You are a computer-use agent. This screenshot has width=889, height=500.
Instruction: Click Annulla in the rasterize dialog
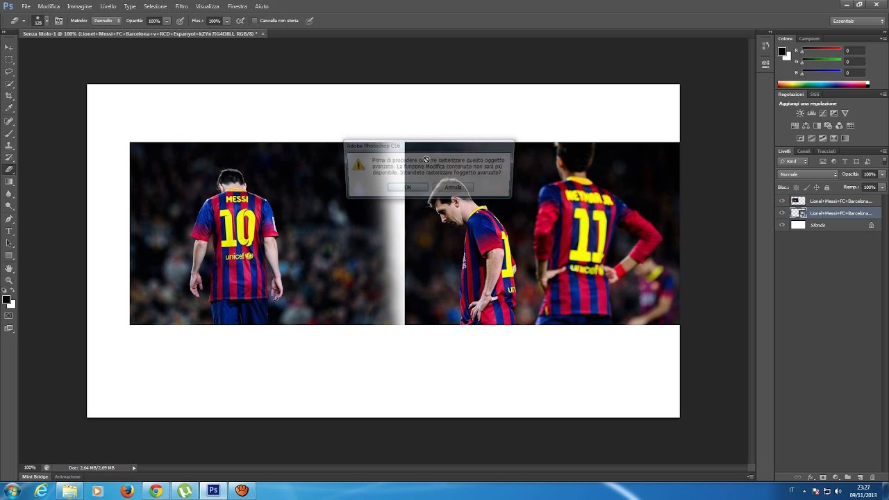[453, 187]
